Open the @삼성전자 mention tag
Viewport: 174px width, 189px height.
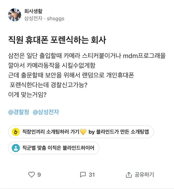[46, 112]
